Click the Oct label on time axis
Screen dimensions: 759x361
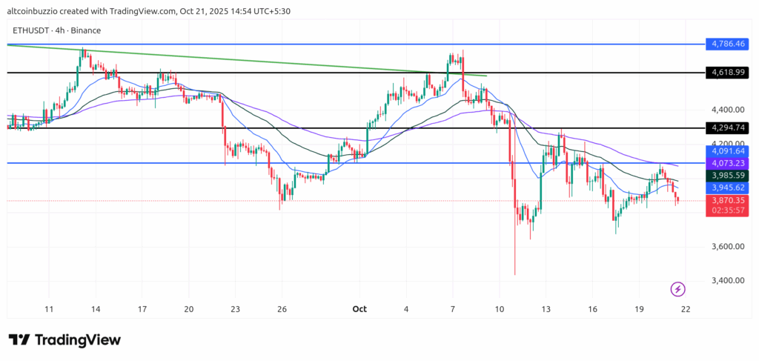(x=360, y=308)
